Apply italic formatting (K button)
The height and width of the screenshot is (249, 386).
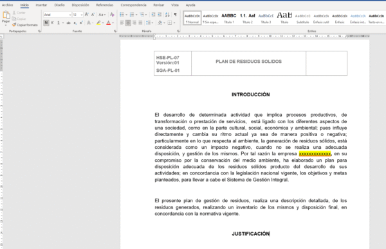[x=52, y=23]
